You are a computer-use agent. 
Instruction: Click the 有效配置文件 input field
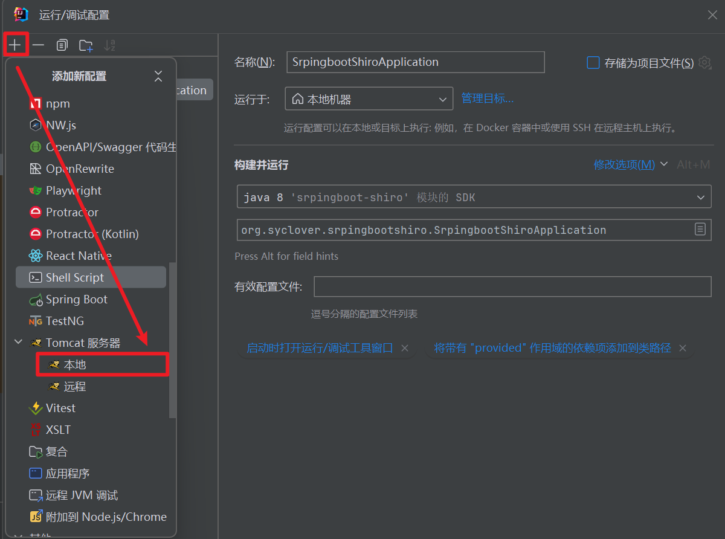coord(512,286)
